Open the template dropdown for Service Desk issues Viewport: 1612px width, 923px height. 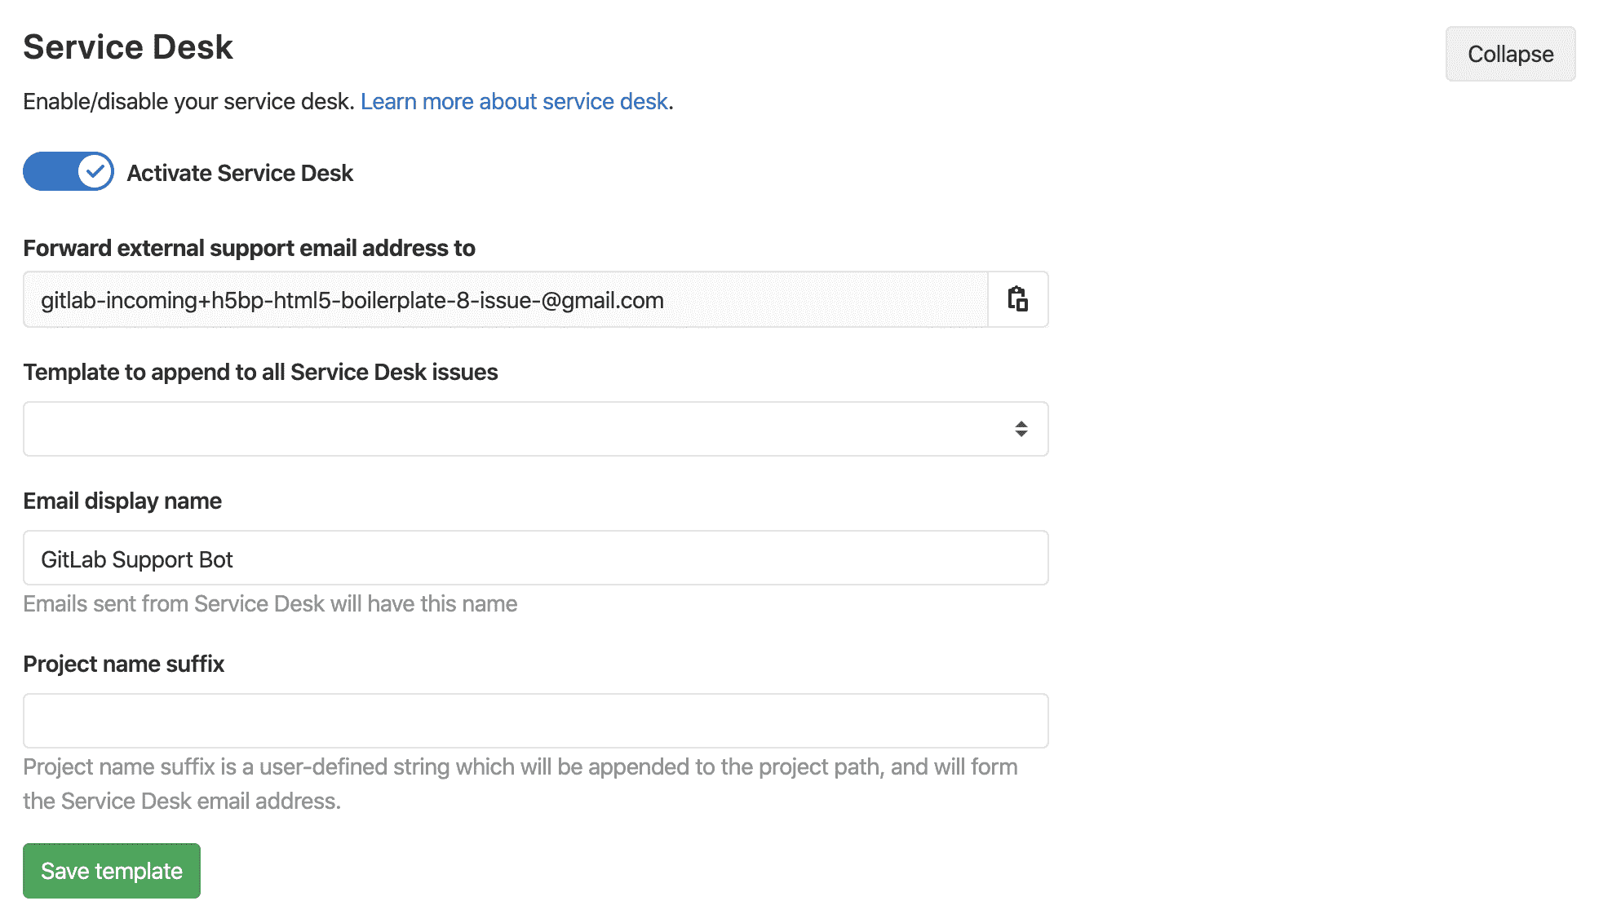point(535,428)
